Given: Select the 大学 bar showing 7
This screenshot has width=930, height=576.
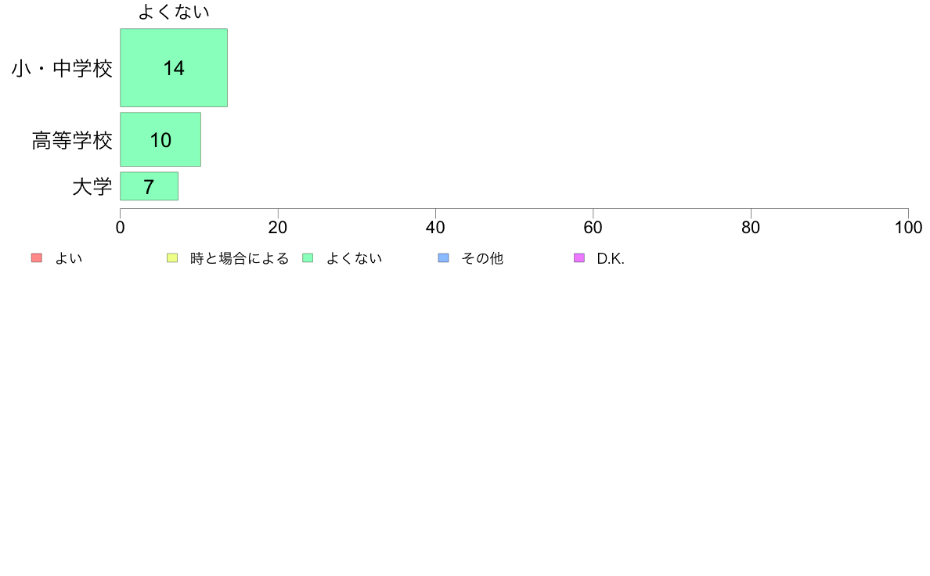Looking at the screenshot, I should click(x=149, y=186).
